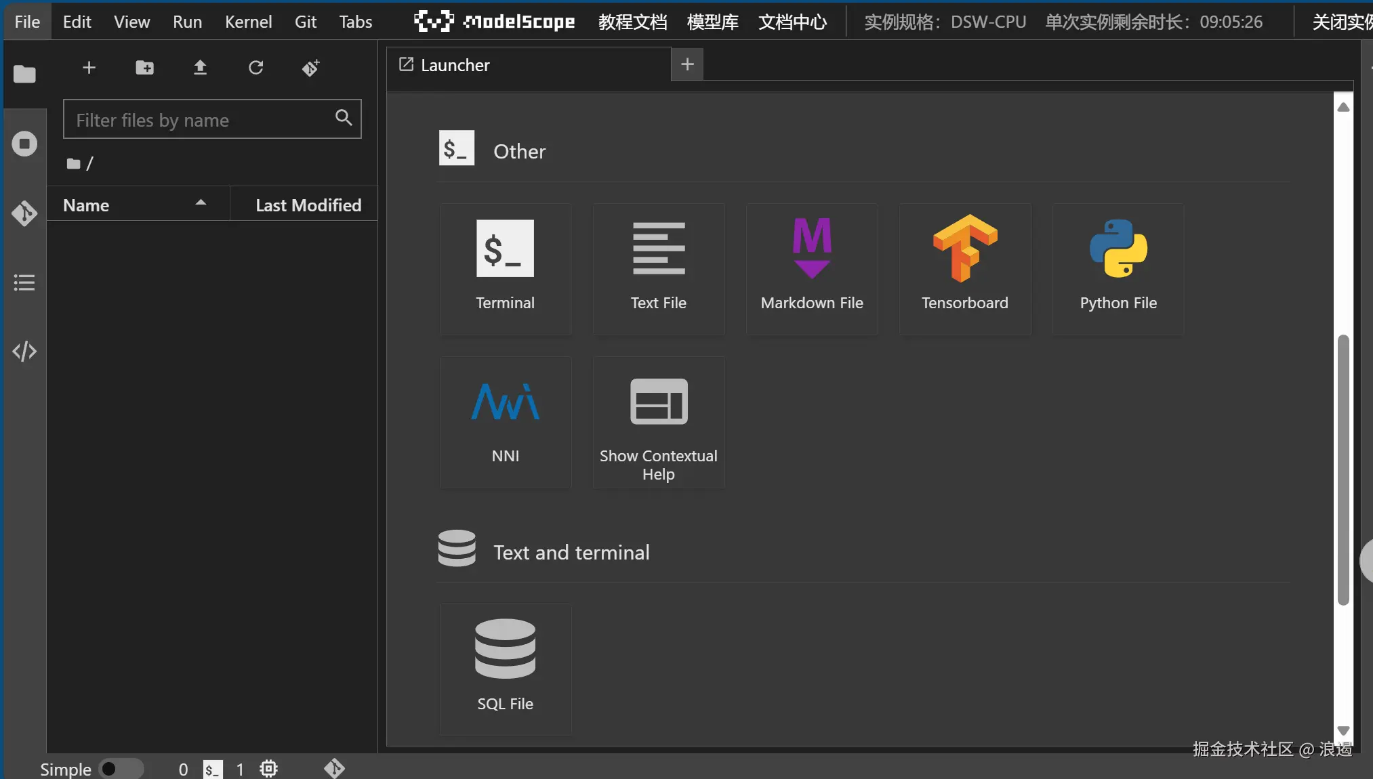1373x779 pixels.
Task: Open the code snippets sidebar panel
Action: (24, 352)
